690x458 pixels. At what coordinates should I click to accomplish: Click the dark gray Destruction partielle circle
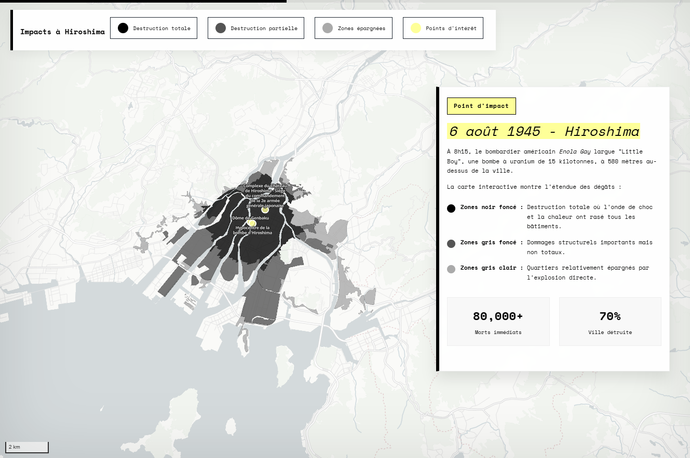221,28
